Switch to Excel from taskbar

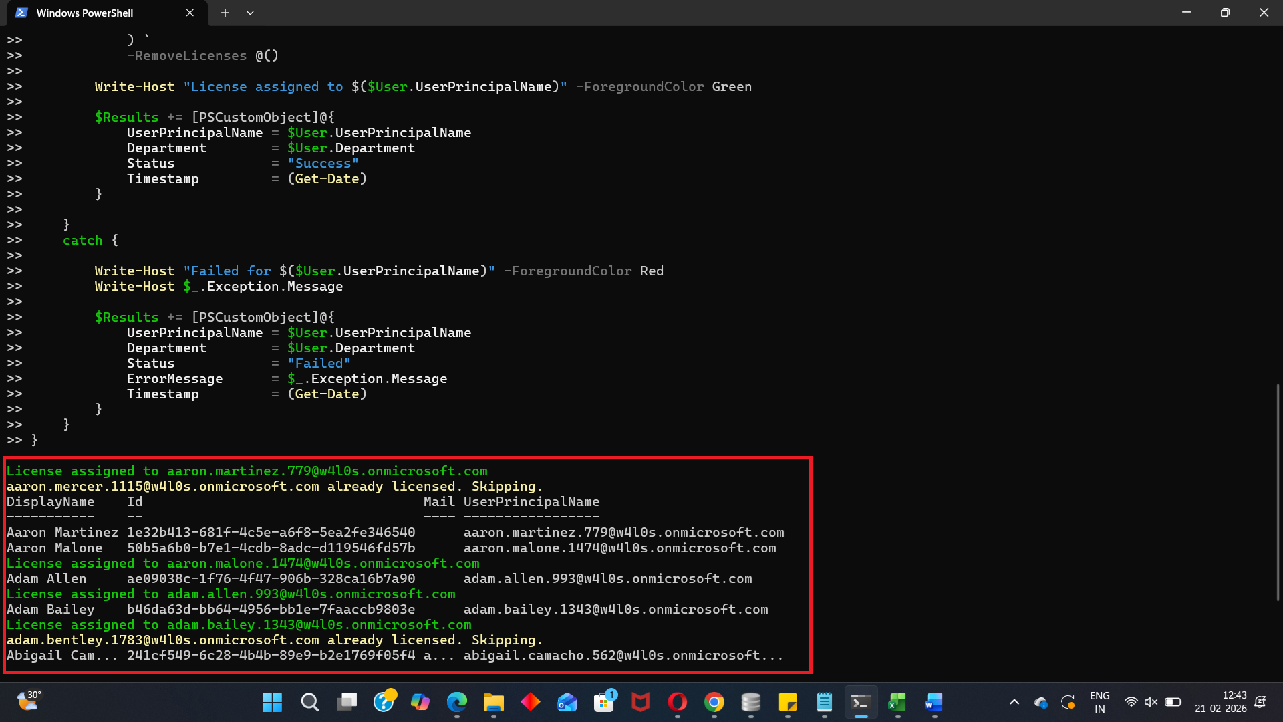point(897,702)
